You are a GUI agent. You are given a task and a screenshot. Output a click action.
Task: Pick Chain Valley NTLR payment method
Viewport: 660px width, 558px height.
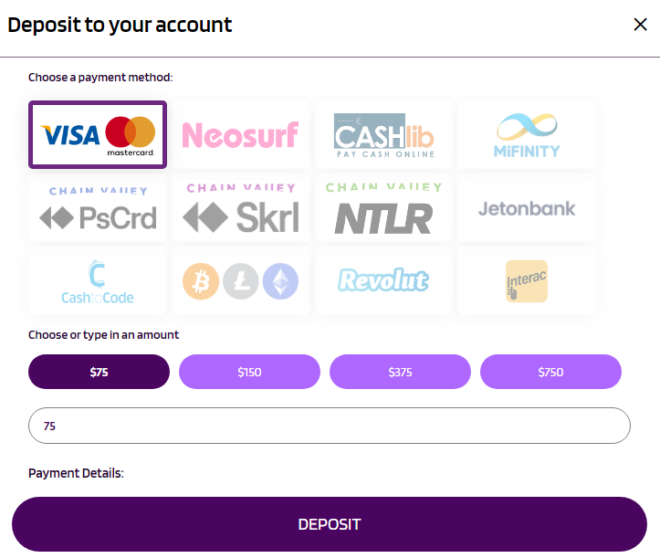(x=383, y=208)
